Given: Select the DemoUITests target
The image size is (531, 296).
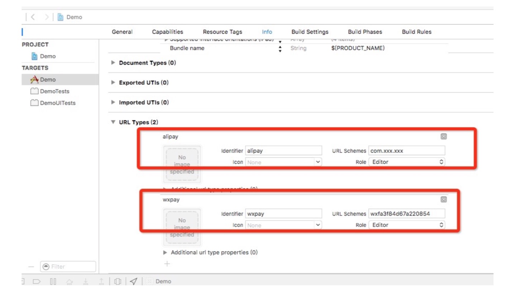Looking at the screenshot, I should 57,103.
